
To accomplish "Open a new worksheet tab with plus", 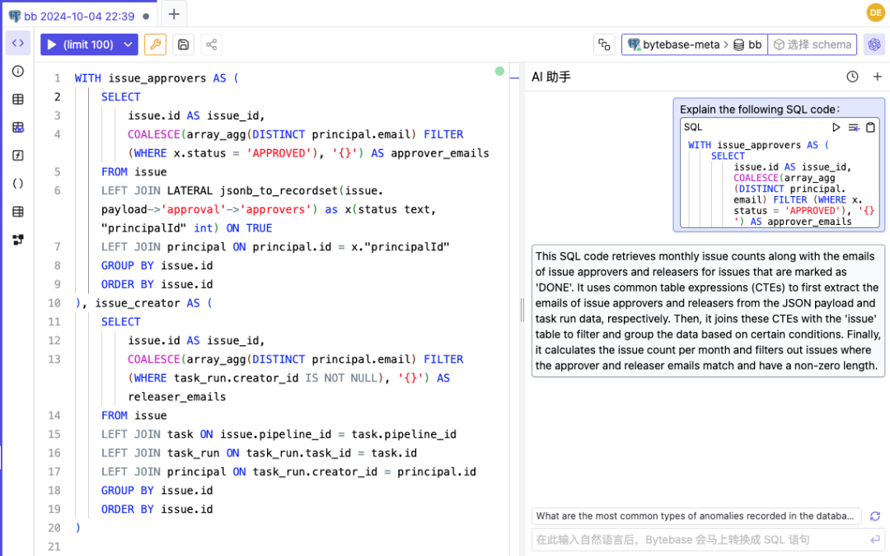I will tap(173, 14).
